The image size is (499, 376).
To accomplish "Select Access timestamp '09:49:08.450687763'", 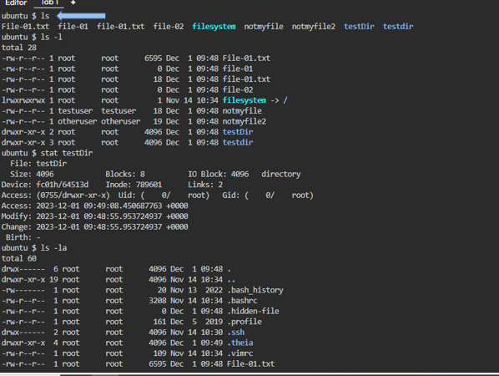I will (x=123, y=206).
